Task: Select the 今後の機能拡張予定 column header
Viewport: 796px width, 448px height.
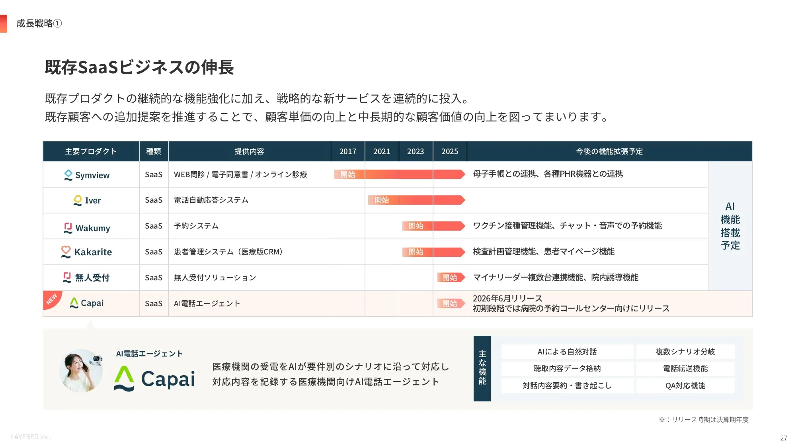Action: [610, 151]
